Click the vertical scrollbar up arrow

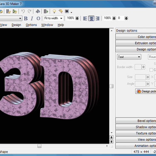point(112,31)
